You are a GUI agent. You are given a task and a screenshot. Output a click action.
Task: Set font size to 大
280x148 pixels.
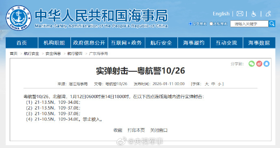(x=207, y=84)
